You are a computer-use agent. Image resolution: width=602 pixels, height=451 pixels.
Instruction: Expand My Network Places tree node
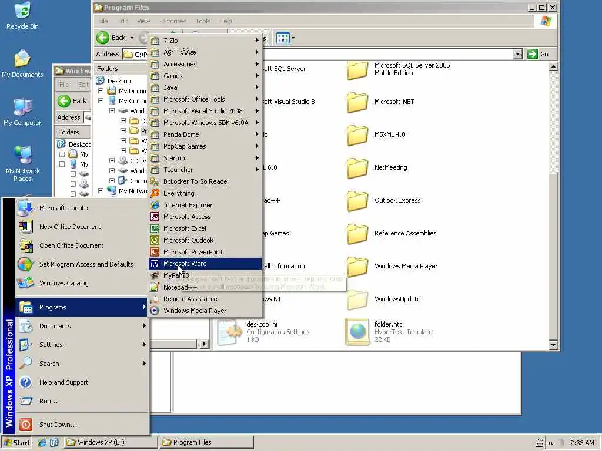(x=101, y=191)
